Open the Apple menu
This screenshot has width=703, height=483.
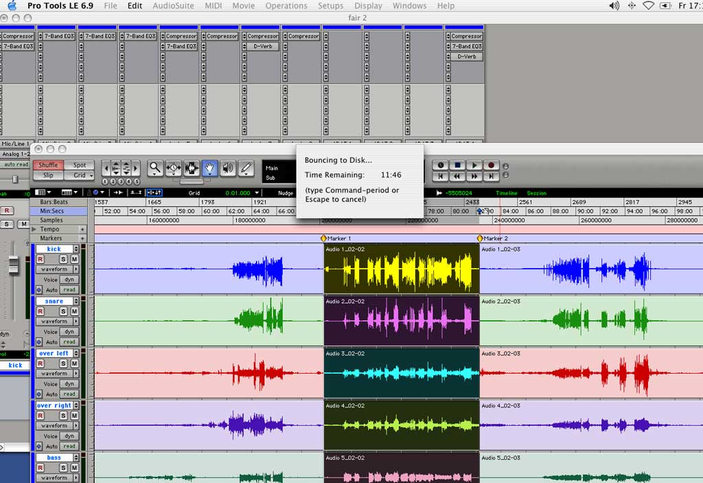(x=12, y=5)
